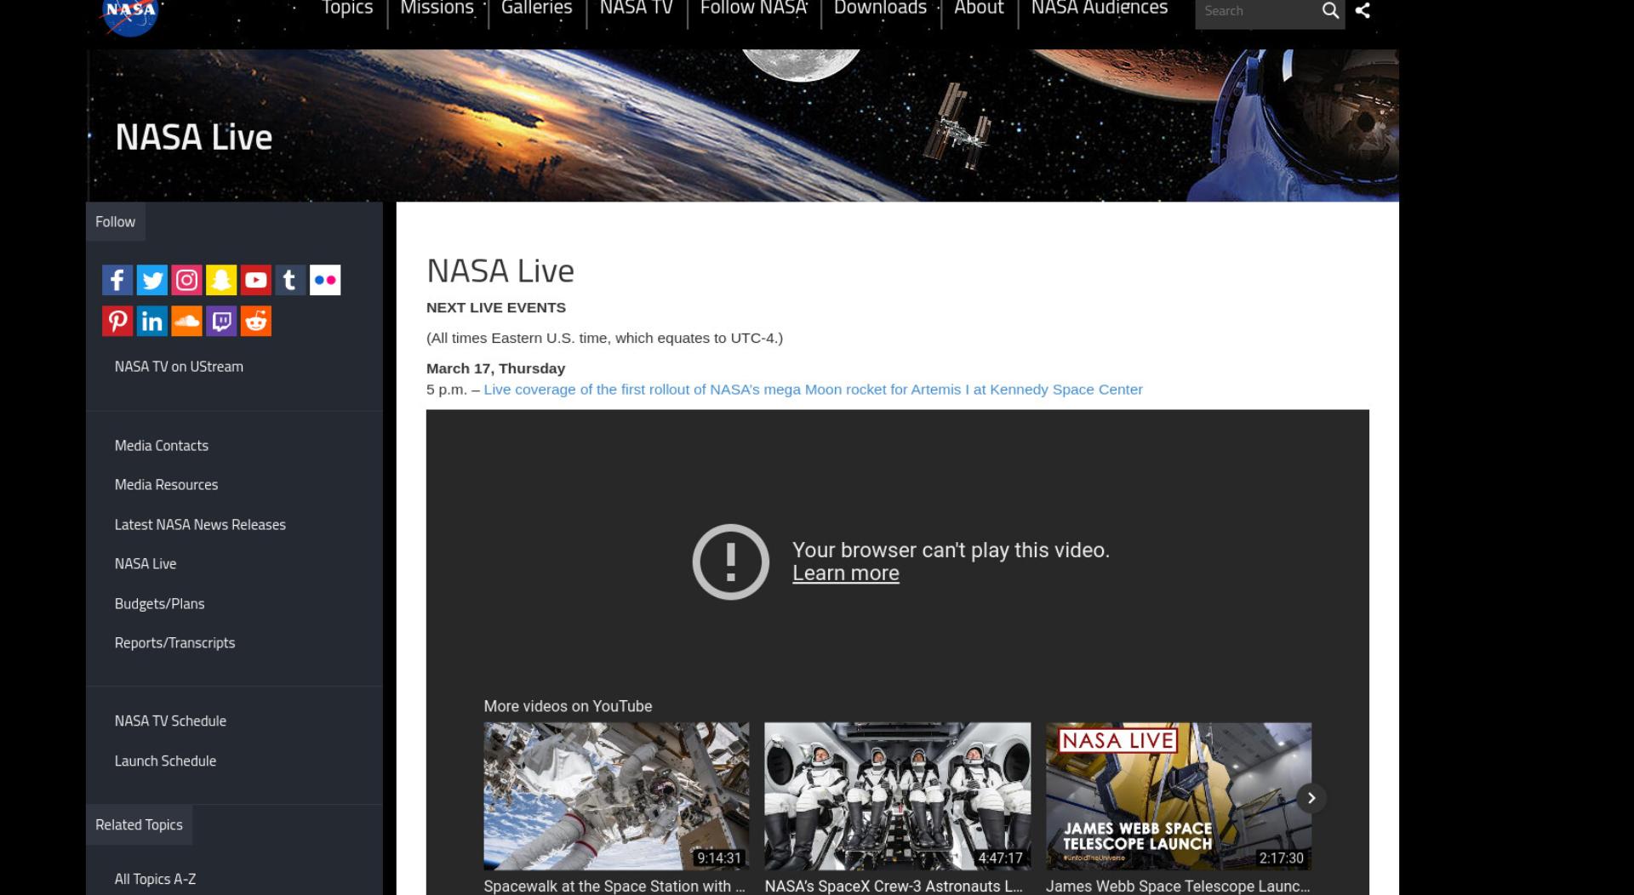Open NASA's LinkedIn icon
The width and height of the screenshot is (1634, 895).
(152, 321)
